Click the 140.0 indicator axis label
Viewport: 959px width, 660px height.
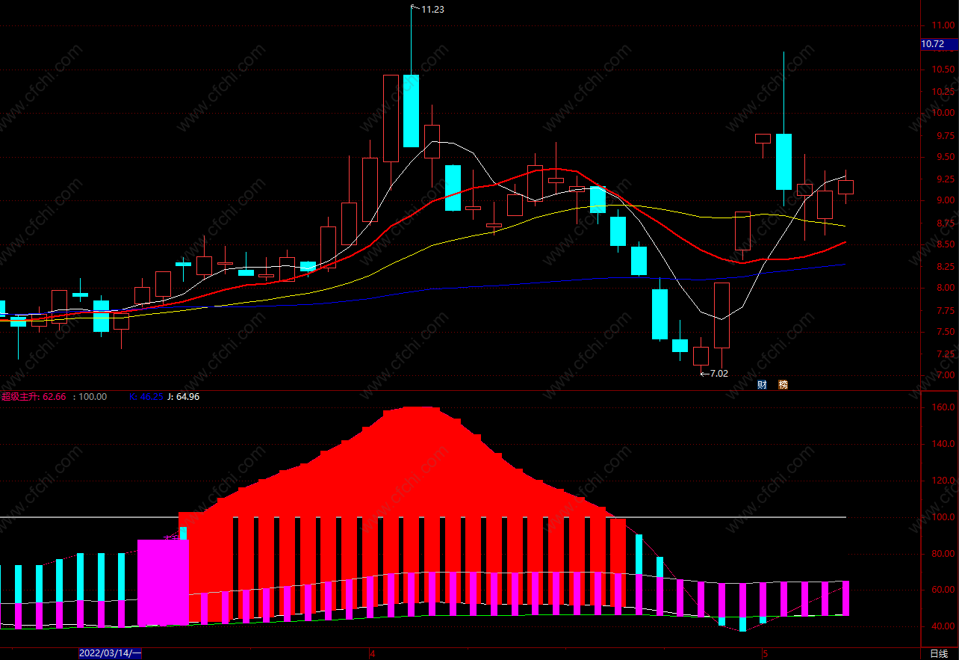(944, 445)
